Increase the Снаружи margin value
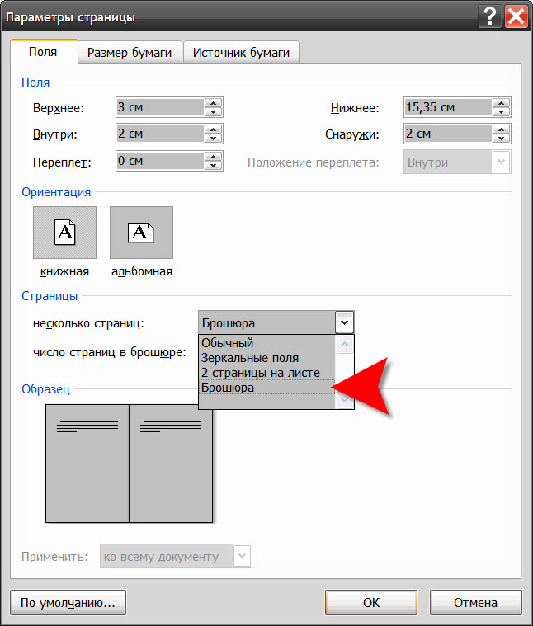 click(x=501, y=129)
